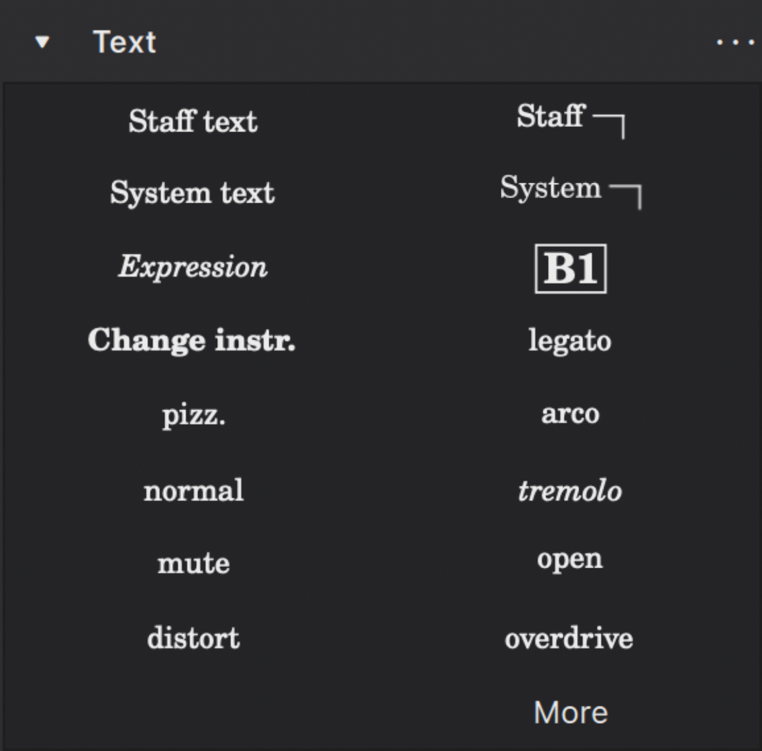Image resolution: width=762 pixels, height=751 pixels.
Task: Insert a Change instr. text
Action: tap(192, 340)
